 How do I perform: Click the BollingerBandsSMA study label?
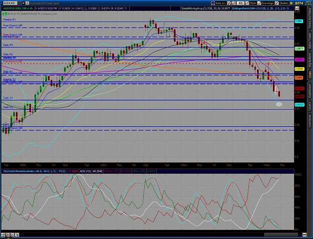[259, 9]
